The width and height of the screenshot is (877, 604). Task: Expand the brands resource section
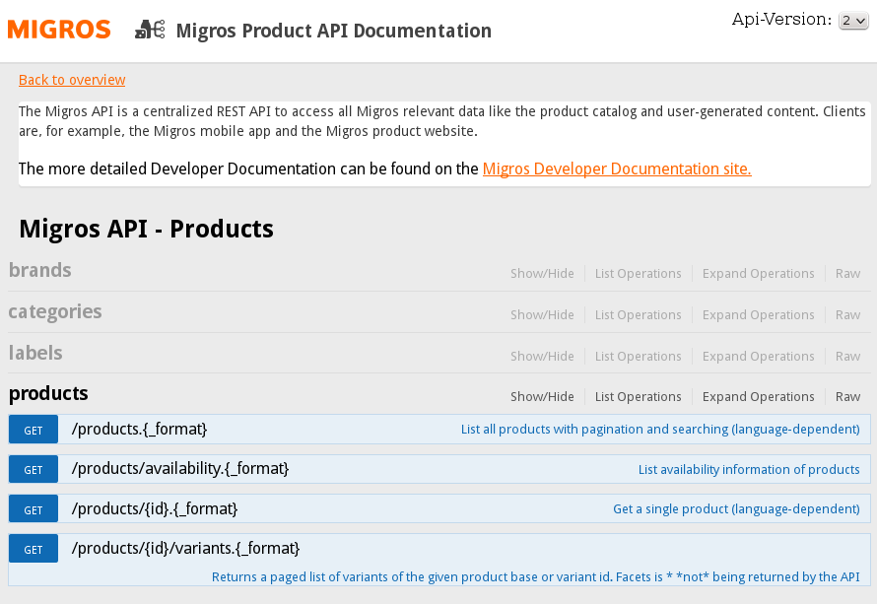click(40, 270)
